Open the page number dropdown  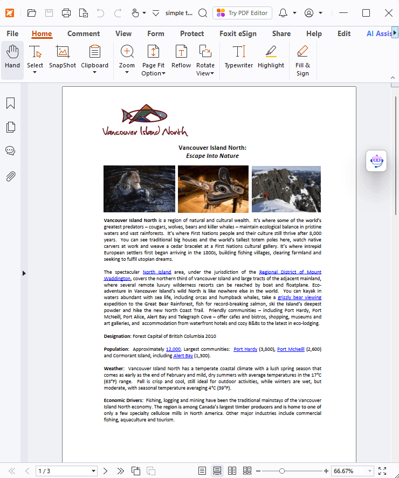point(93,471)
